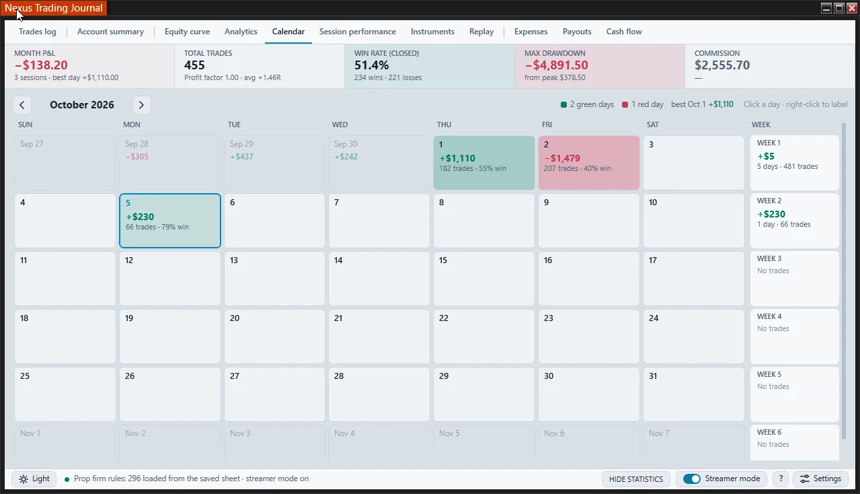The width and height of the screenshot is (860, 494).
Task: Minimize the Nexus Trading Journal window
Action: tap(827, 8)
